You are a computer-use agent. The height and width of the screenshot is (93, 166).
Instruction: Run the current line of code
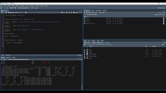[x=63, y=13]
